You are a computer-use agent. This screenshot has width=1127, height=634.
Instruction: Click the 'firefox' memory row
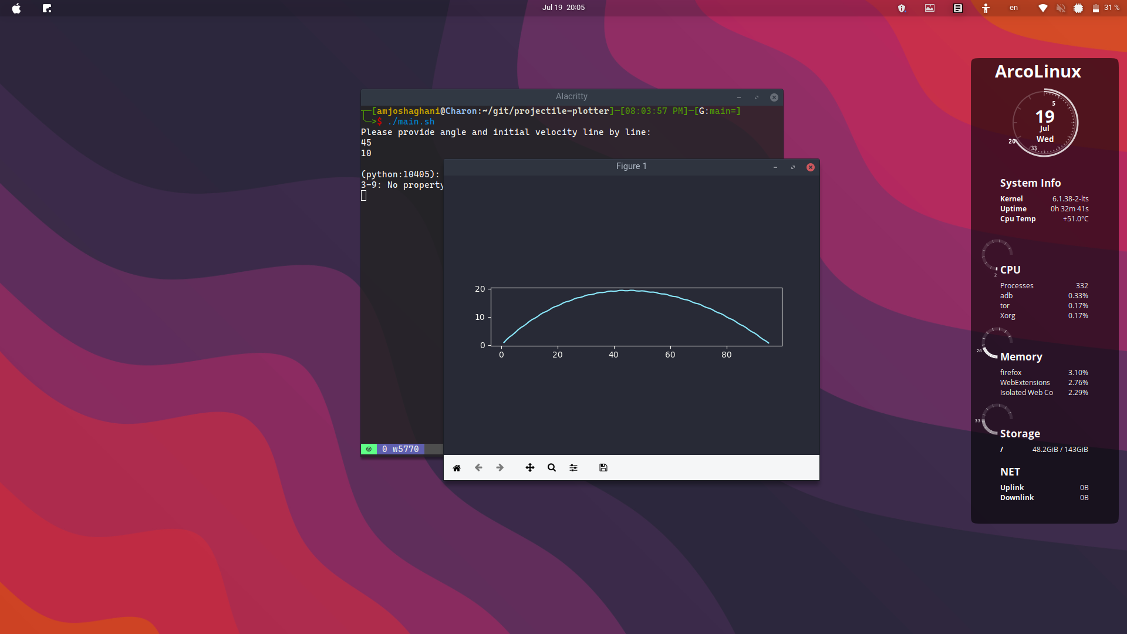[x=1044, y=373]
